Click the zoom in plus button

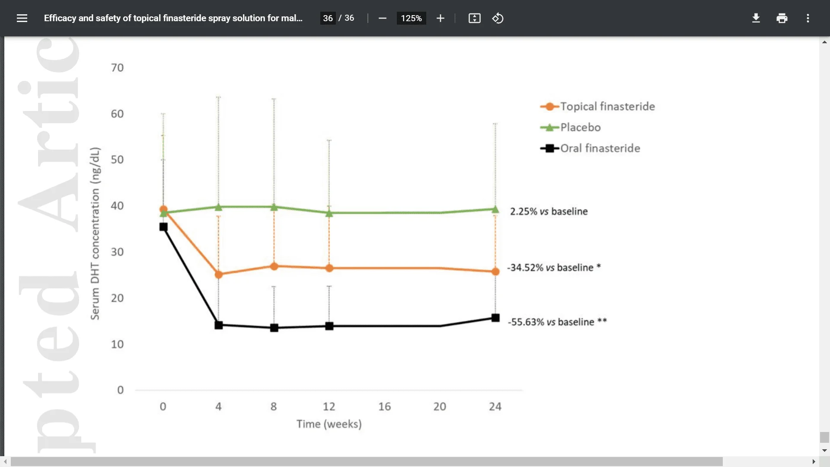click(x=440, y=18)
